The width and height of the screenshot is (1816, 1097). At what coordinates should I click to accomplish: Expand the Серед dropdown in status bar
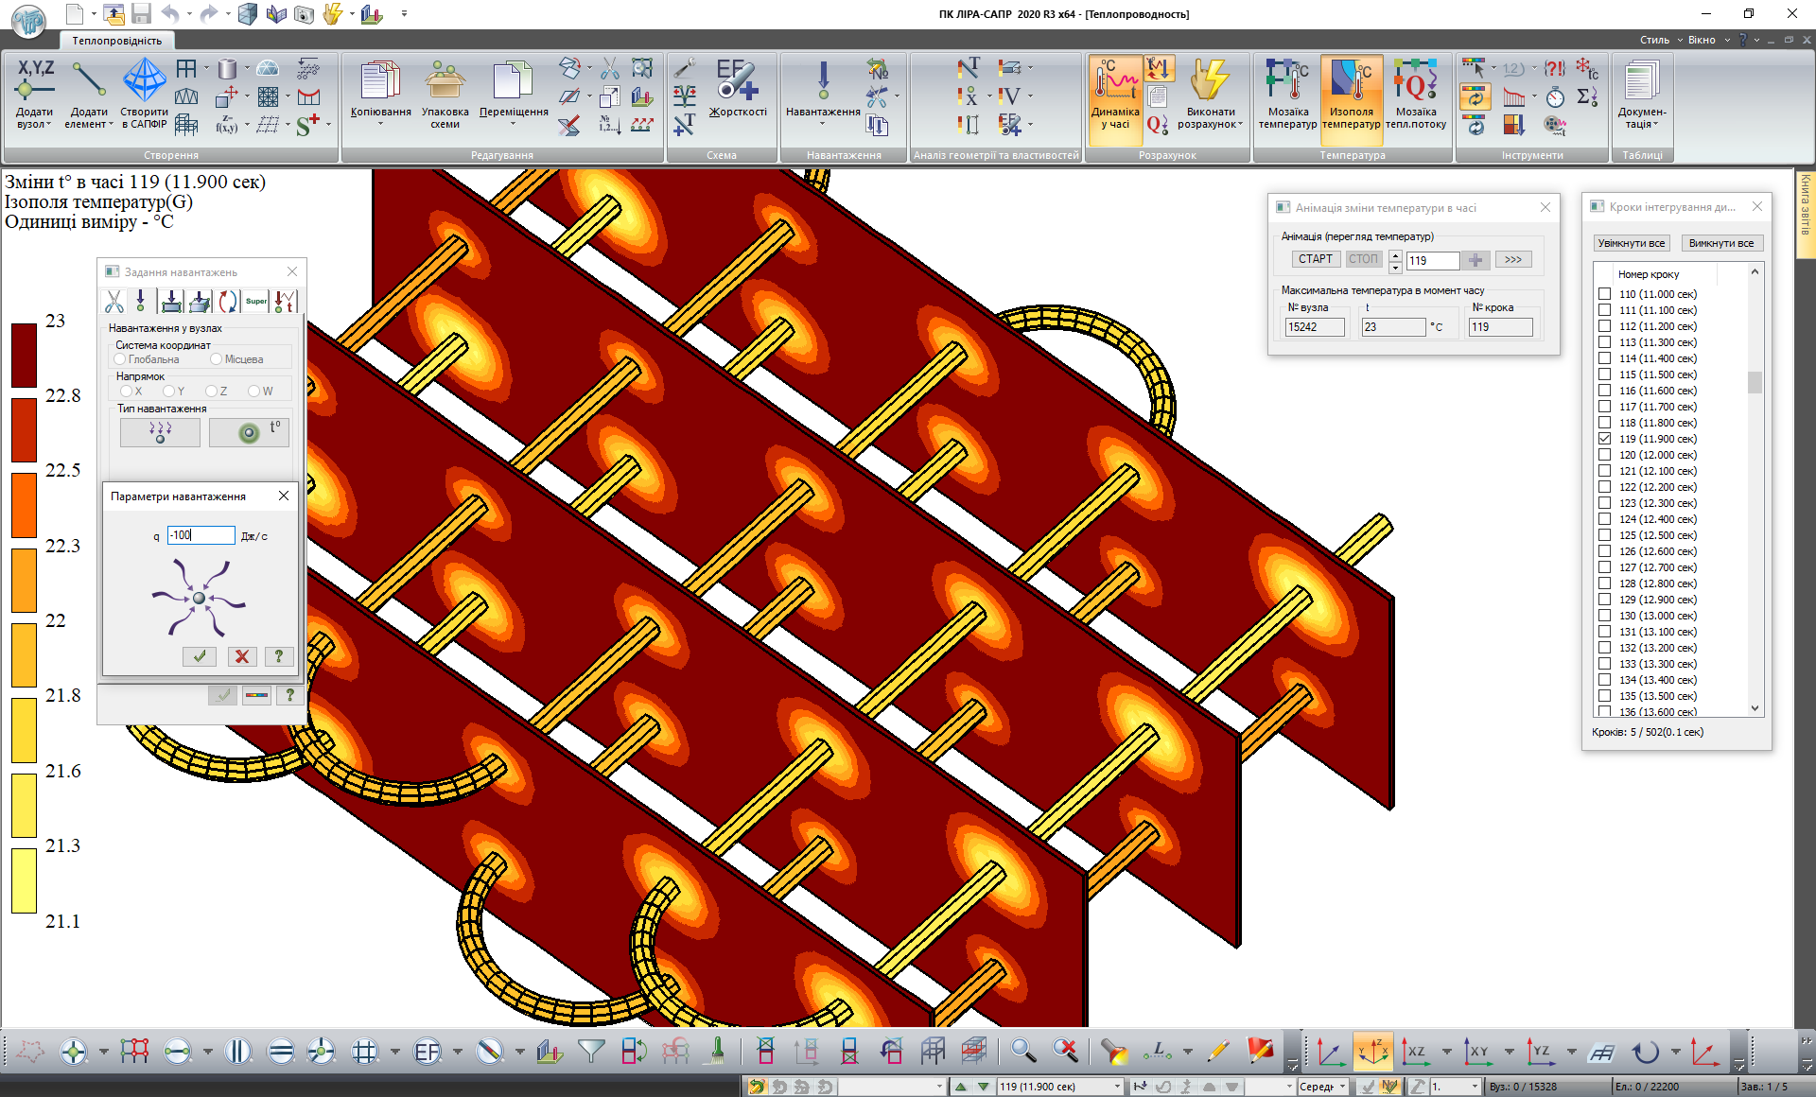[x=1341, y=1087]
